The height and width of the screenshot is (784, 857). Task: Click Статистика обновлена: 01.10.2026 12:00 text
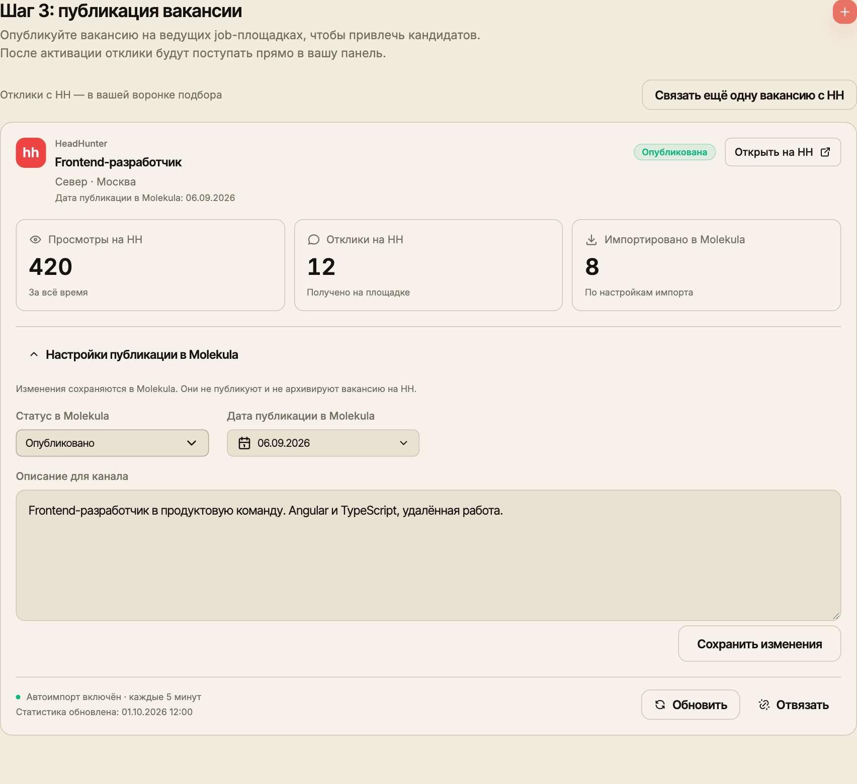(104, 712)
